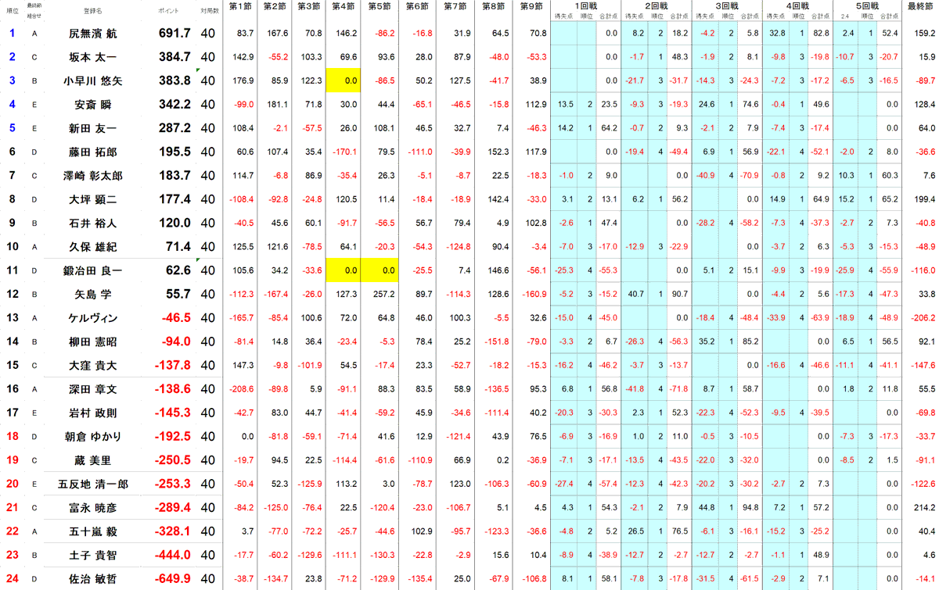Viewport: 939px width, 590px height.
Task: Click the -649.9 total points cell
Action: (x=173, y=579)
